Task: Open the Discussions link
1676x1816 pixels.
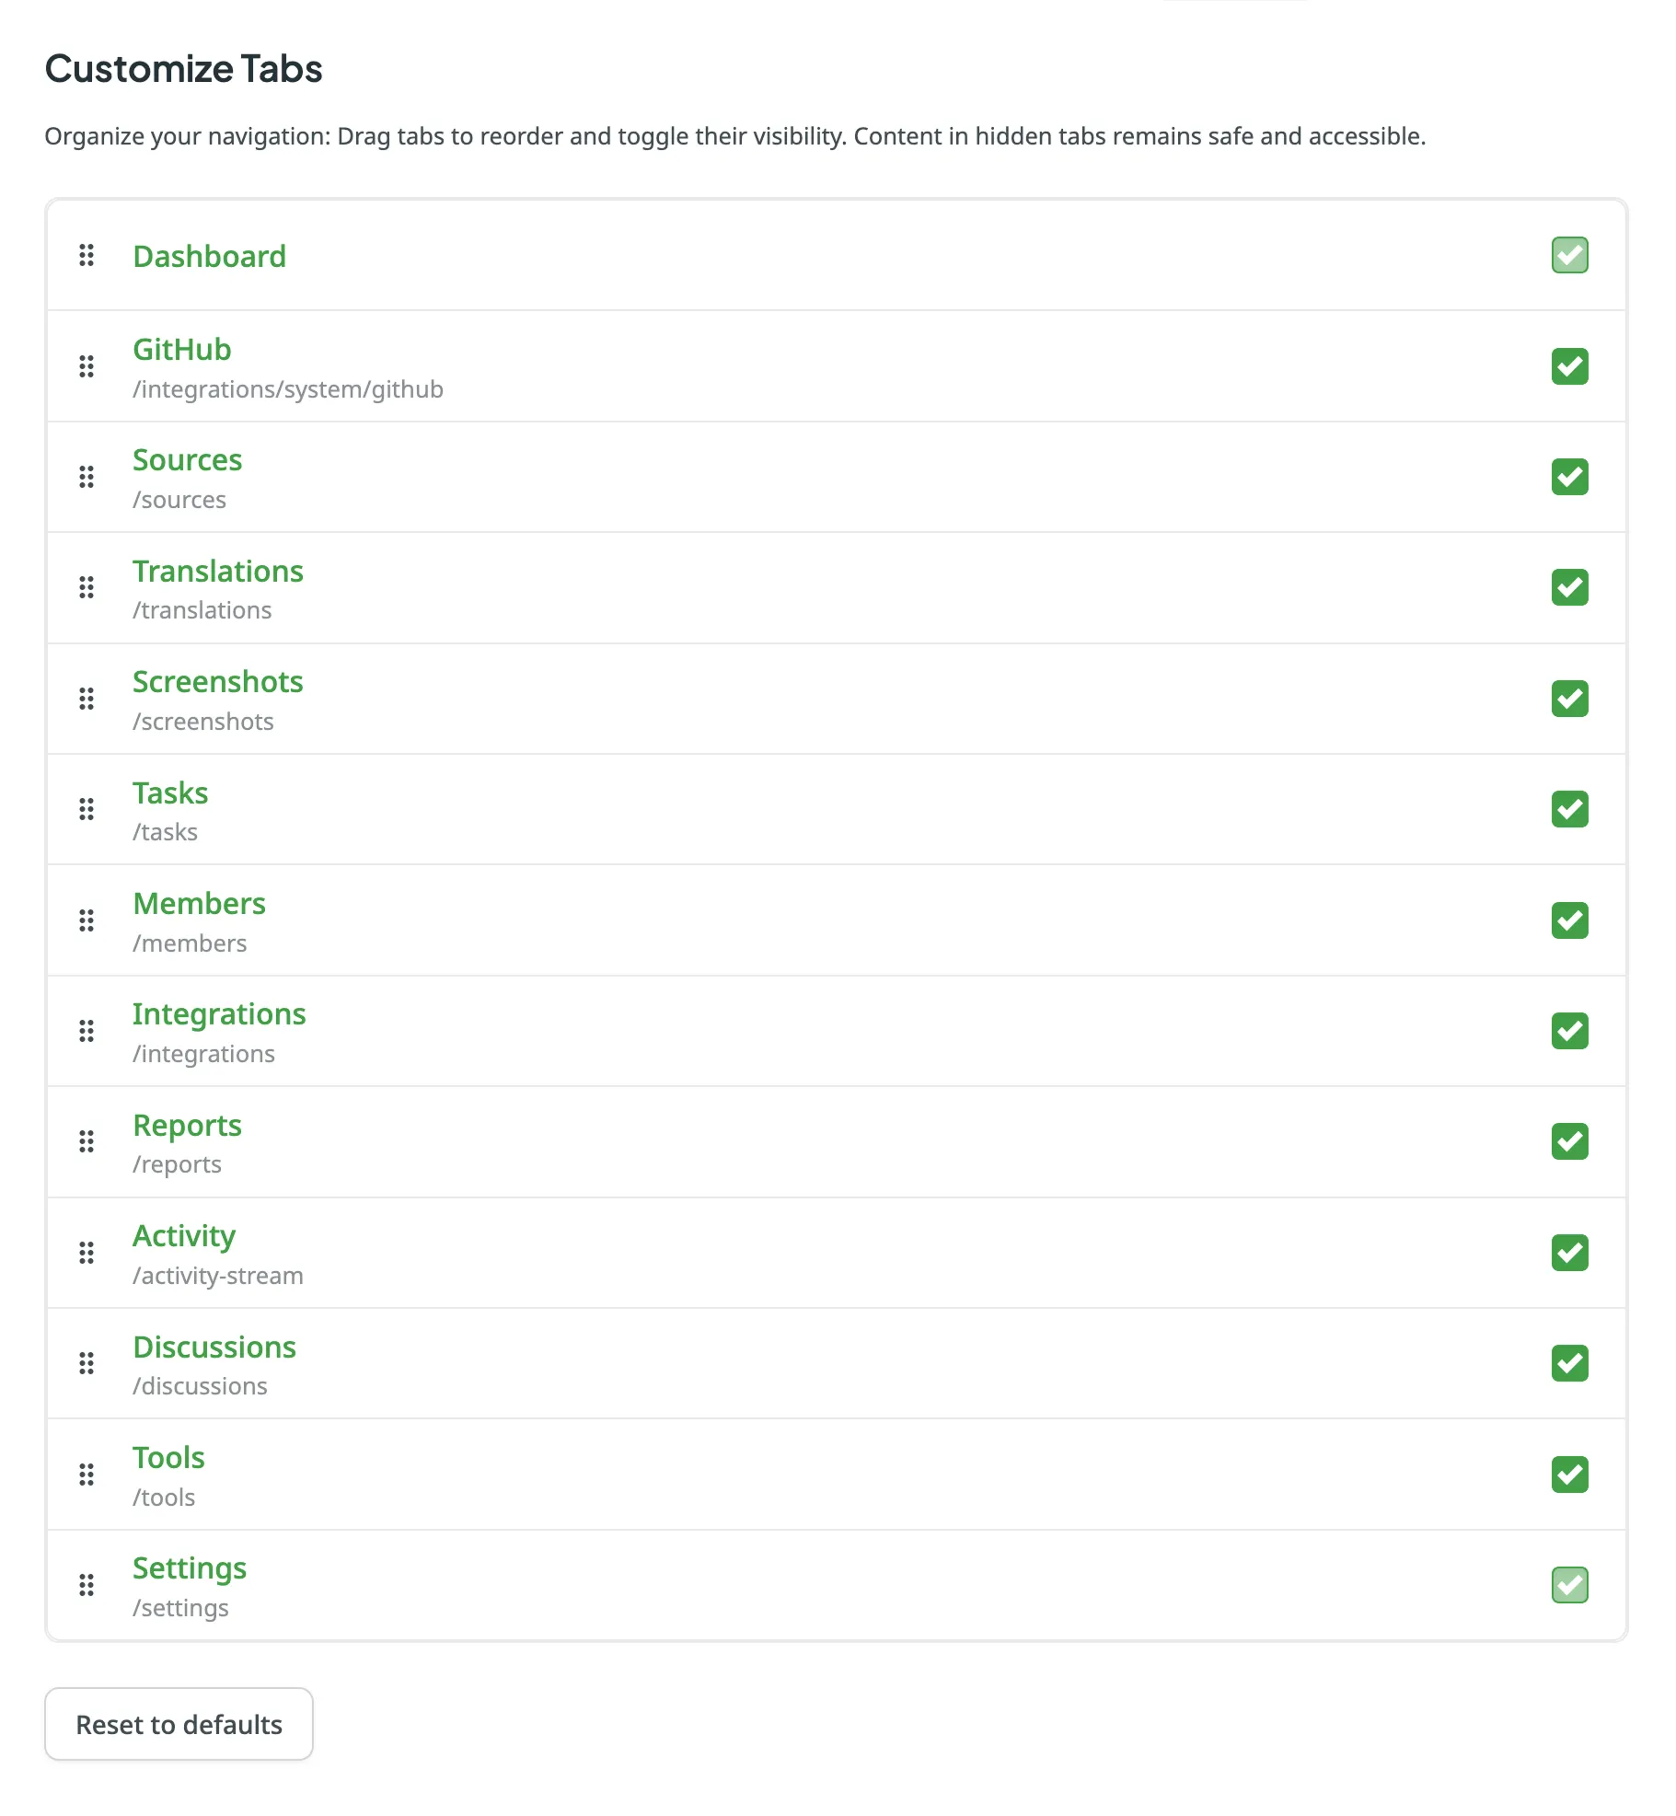Action: coord(214,1347)
